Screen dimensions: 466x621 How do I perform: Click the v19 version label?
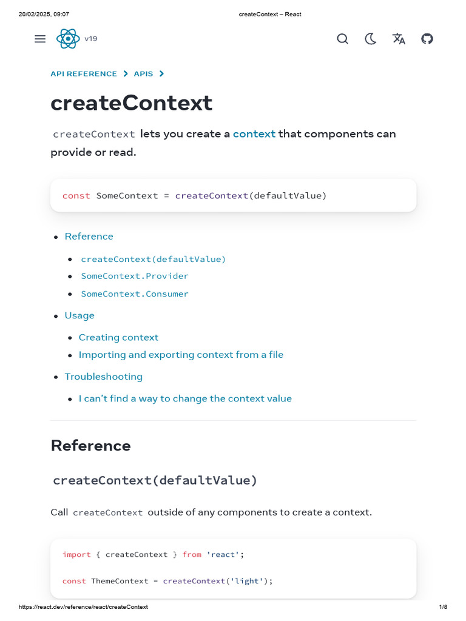coord(91,39)
